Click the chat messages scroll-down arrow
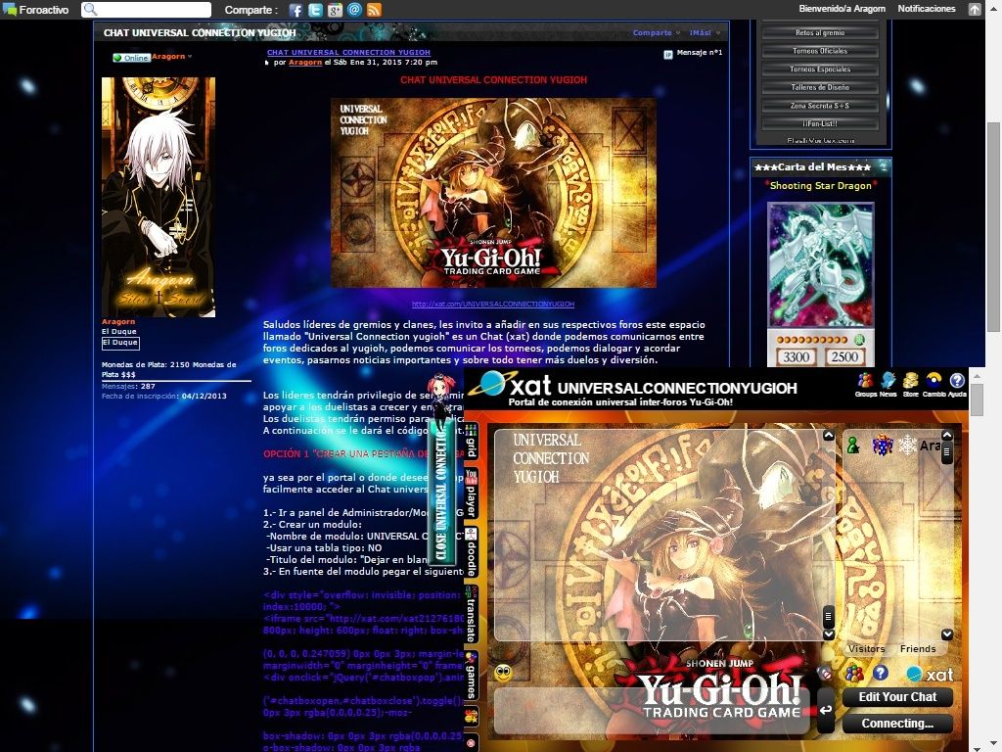The height and width of the screenshot is (752, 1002). click(828, 634)
